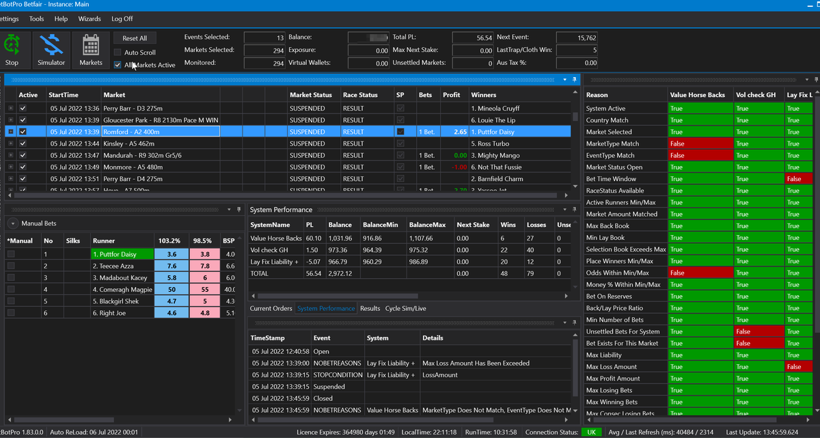This screenshot has width=820, height=438.
Task: Untick the All Markets Active checkbox
Action: coord(118,65)
